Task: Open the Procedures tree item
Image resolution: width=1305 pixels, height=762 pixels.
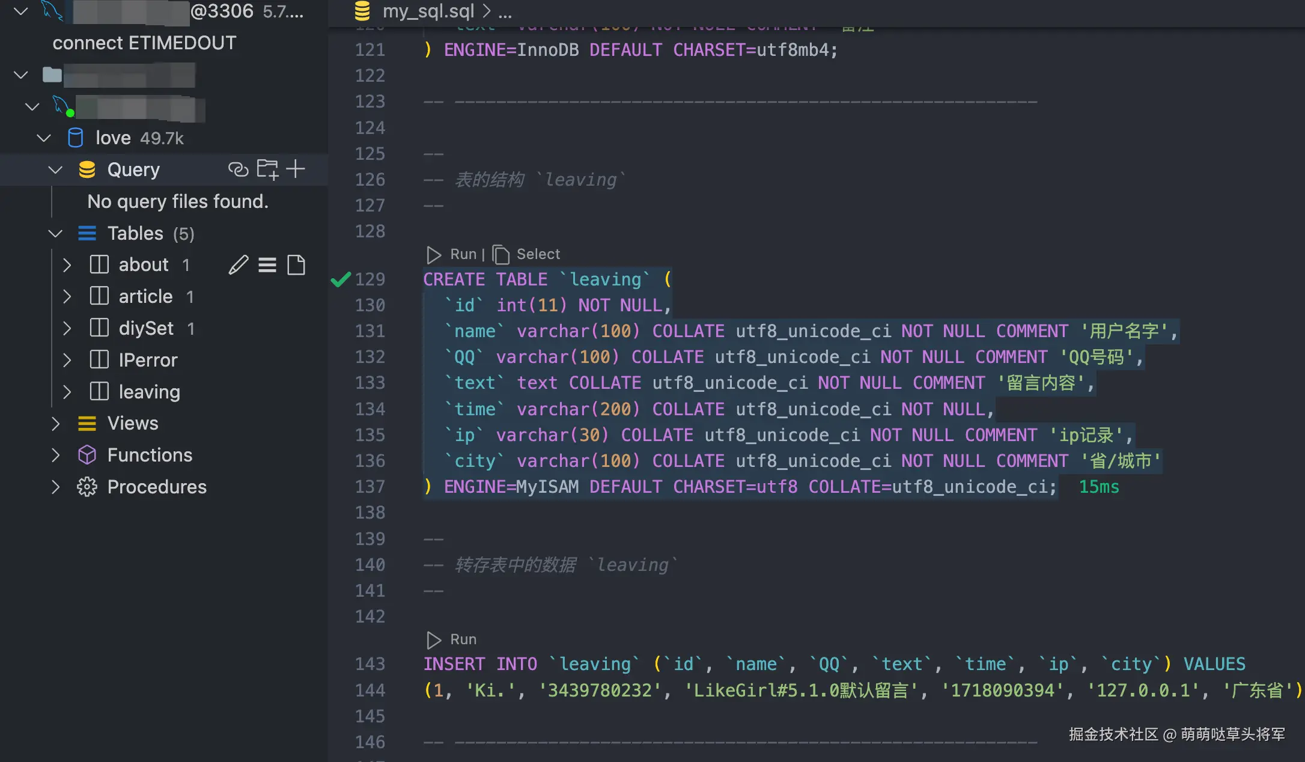Action: [x=156, y=487]
